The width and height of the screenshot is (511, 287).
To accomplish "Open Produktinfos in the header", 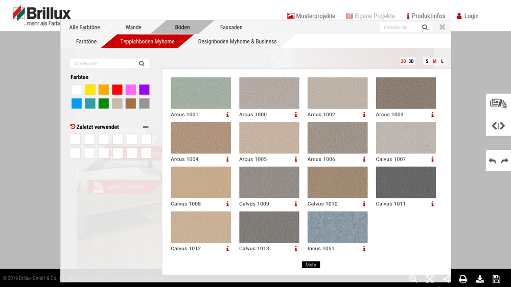I will (426, 16).
